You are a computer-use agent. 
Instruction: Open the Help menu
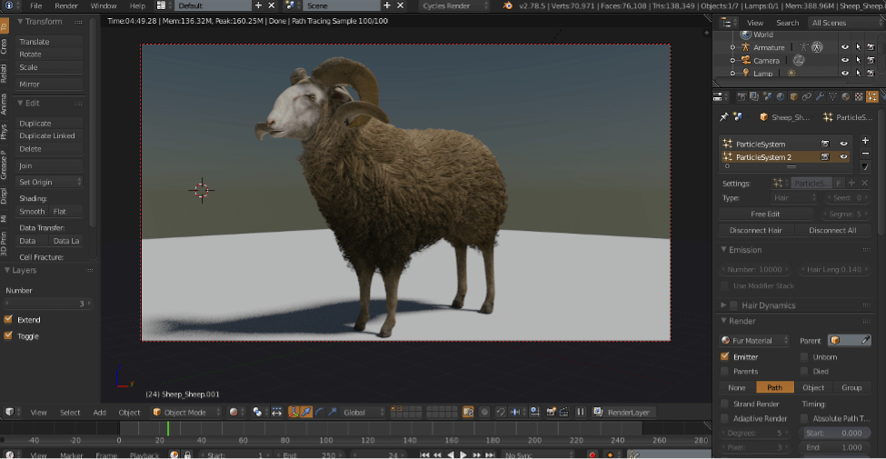[x=137, y=5]
